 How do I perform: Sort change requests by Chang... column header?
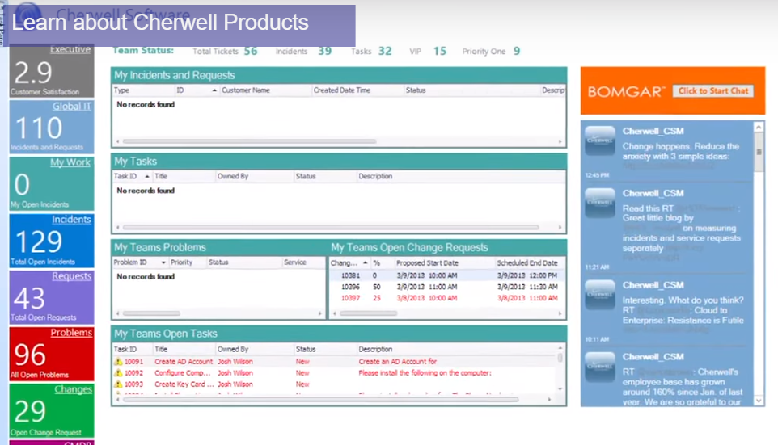pos(349,262)
